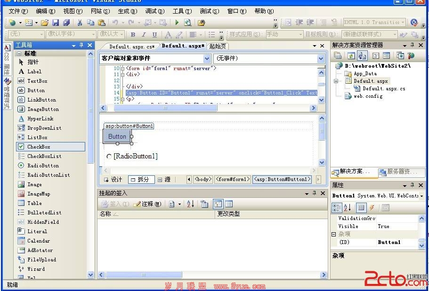The image size is (429, 291).
Task: Switch to 服务器资源 panel tab
Action: coord(402,172)
